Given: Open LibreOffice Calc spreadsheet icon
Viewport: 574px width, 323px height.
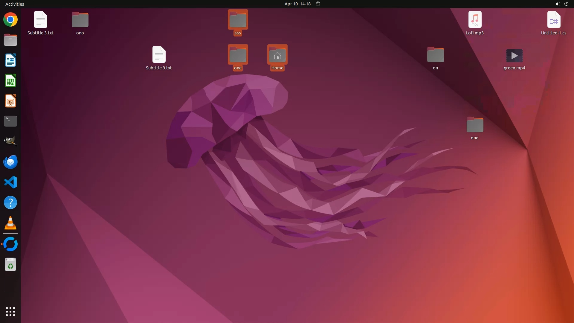Looking at the screenshot, I should click(x=10, y=81).
